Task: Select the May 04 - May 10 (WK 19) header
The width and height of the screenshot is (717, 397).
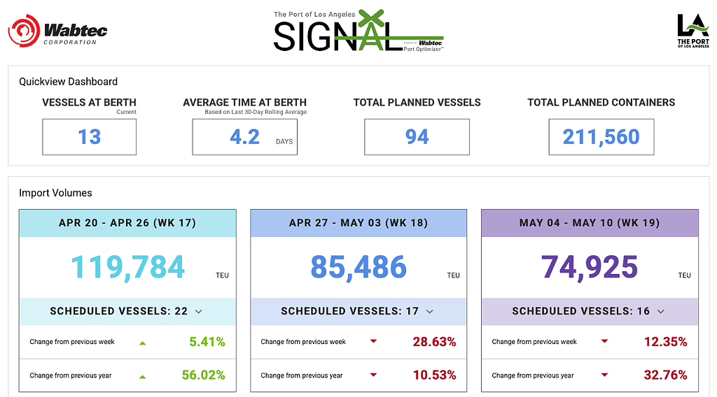Action: pyautogui.click(x=590, y=223)
